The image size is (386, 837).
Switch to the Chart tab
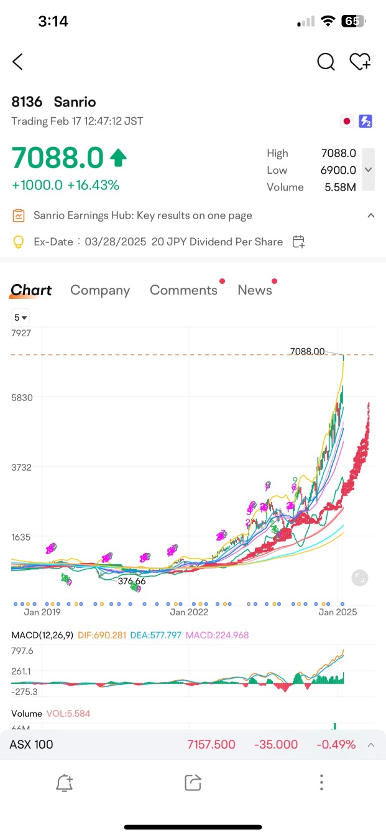tap(31, 290)
